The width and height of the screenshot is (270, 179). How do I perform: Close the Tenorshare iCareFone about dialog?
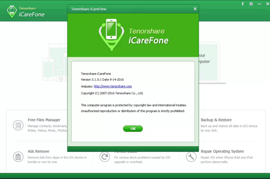click(x=195, y=9)
